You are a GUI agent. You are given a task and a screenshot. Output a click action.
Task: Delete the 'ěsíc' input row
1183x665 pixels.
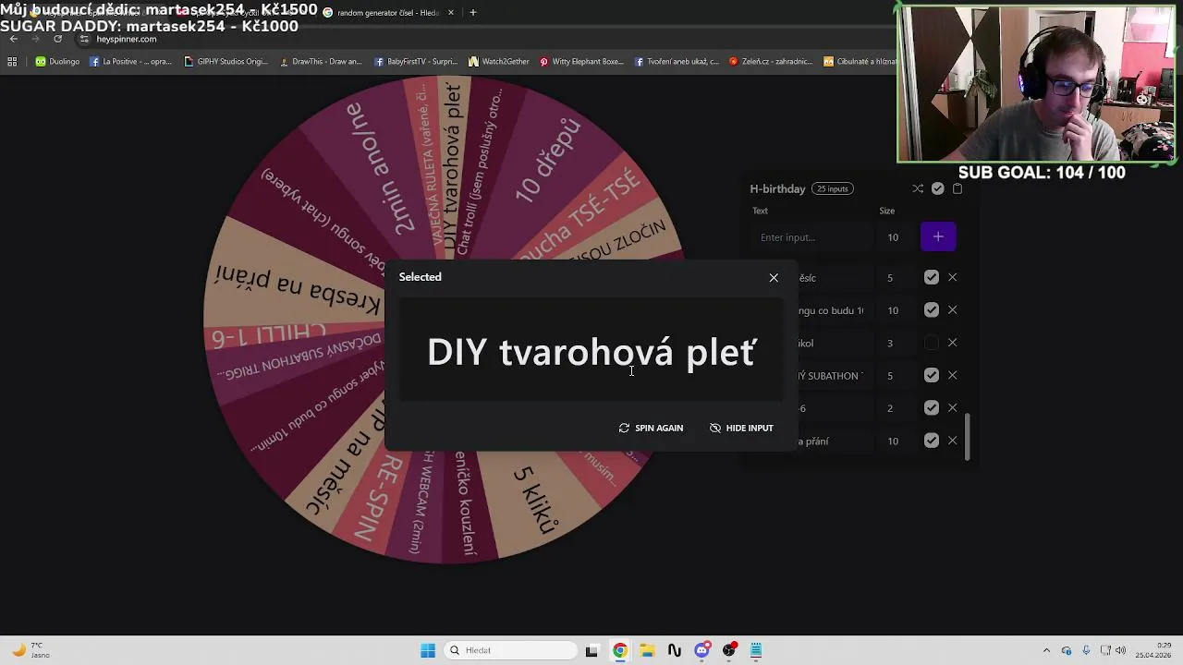pos(952,277)
